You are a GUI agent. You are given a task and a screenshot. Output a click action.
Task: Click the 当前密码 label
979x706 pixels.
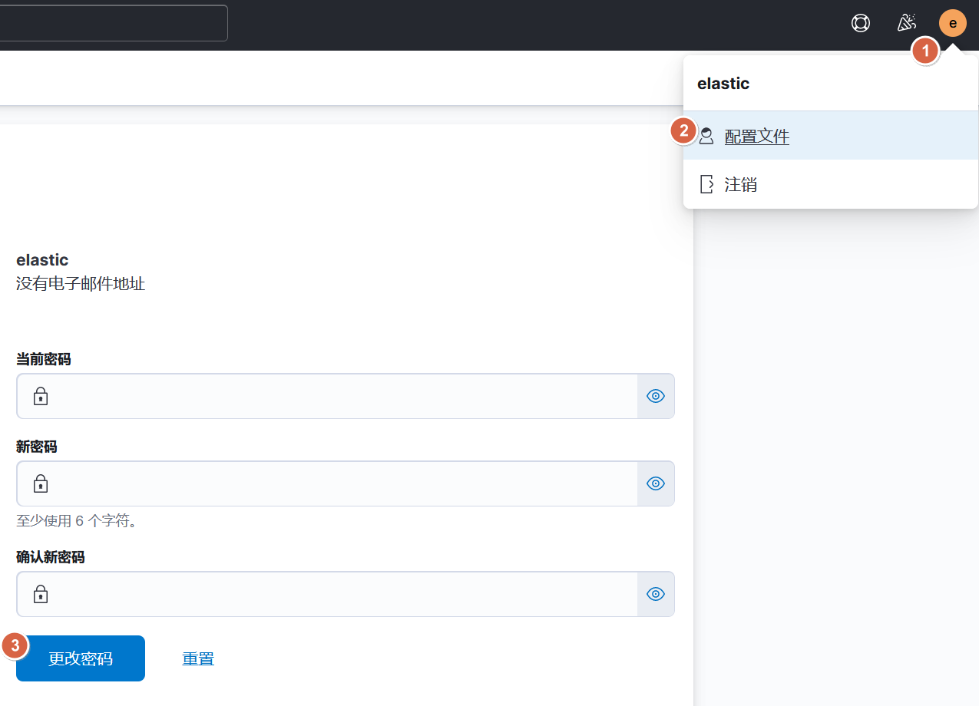[44, 359]
